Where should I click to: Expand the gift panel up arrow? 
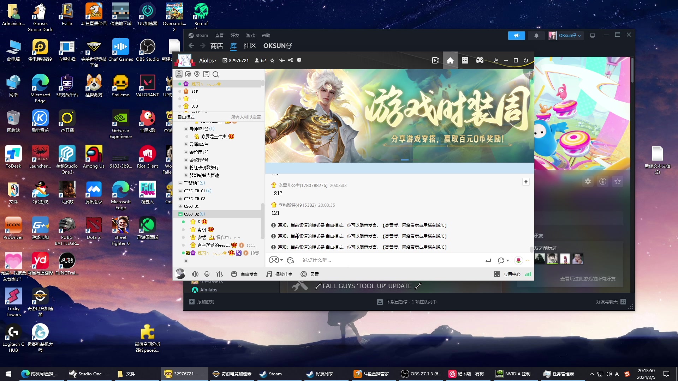528,260
